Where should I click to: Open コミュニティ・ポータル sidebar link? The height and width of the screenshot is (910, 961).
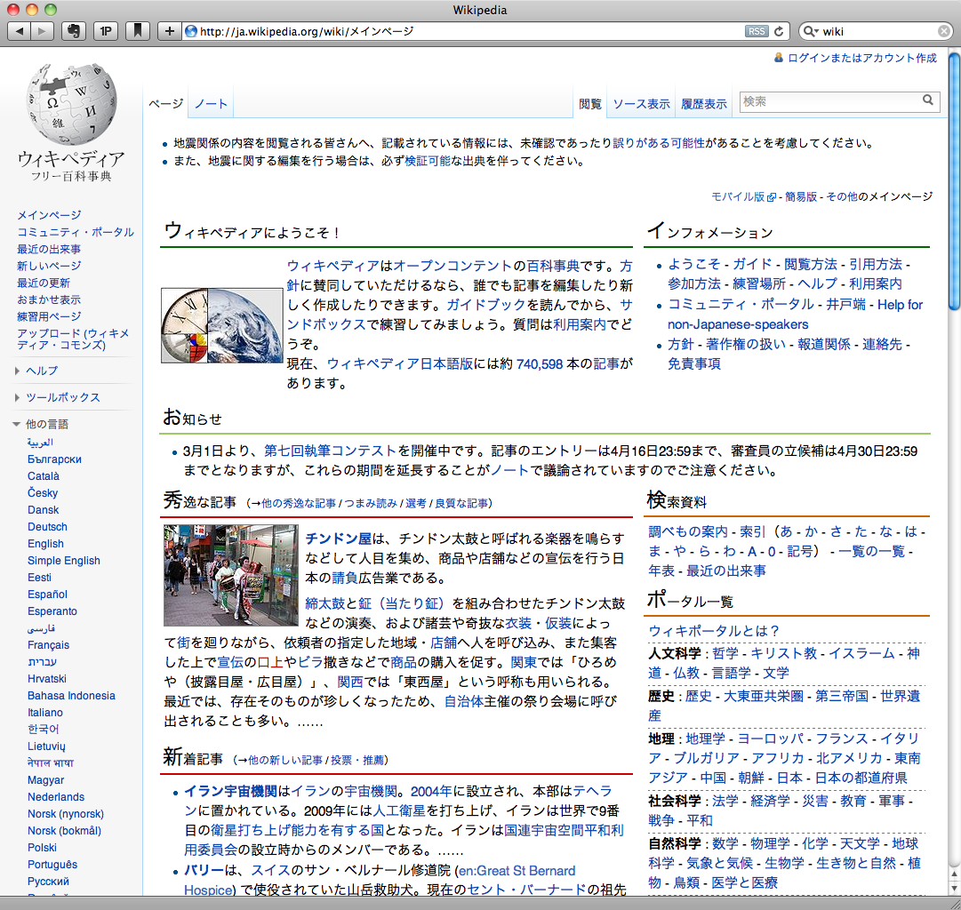(x=76, y=232)
